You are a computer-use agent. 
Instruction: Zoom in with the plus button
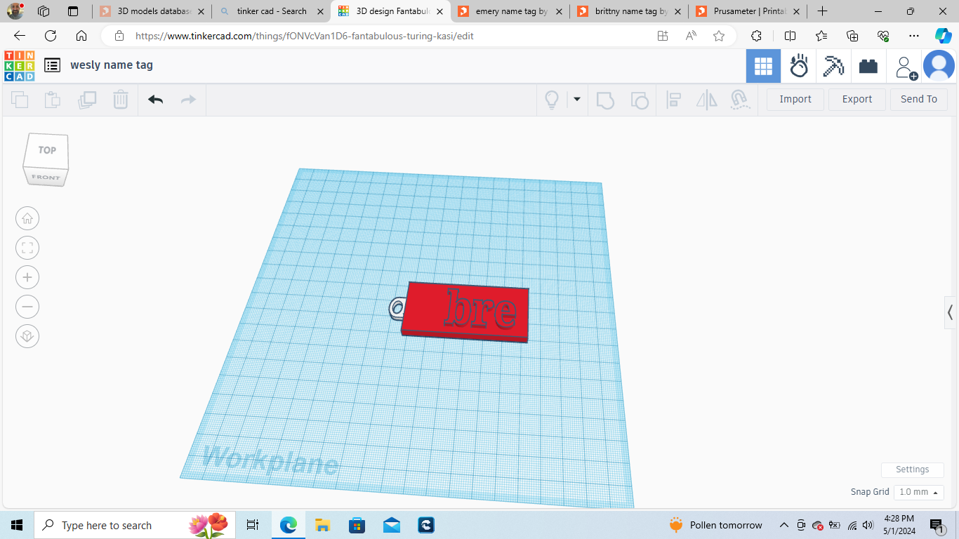point(27,277)
